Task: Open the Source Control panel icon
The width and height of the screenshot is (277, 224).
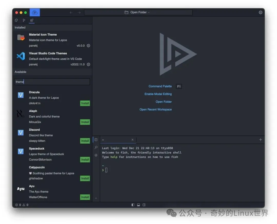Action: click(24, 20)
